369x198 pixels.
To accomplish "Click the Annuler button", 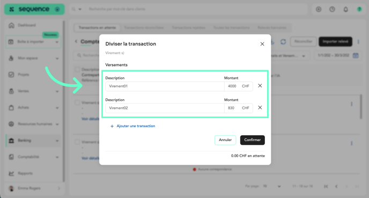I will click(225, 140).
